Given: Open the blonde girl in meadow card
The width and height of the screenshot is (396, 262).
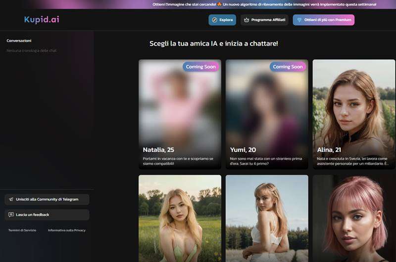Looking at the screenshot, I should tap(180, 218).
